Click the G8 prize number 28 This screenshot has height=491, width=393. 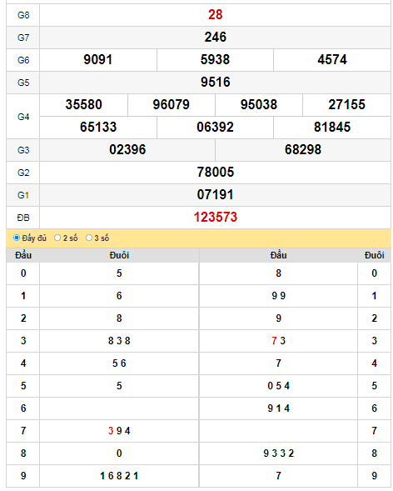point(216,15)
